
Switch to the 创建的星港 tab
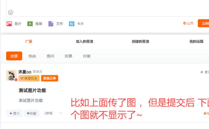(140, 41)
